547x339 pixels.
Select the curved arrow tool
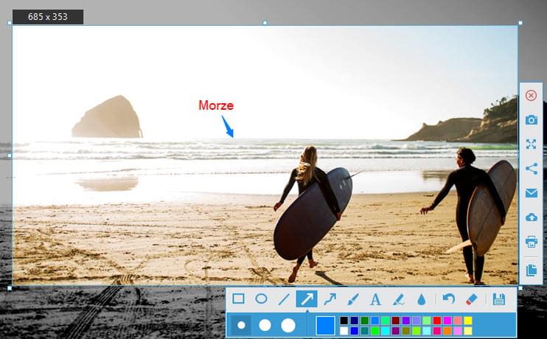[x=330, y=299]
